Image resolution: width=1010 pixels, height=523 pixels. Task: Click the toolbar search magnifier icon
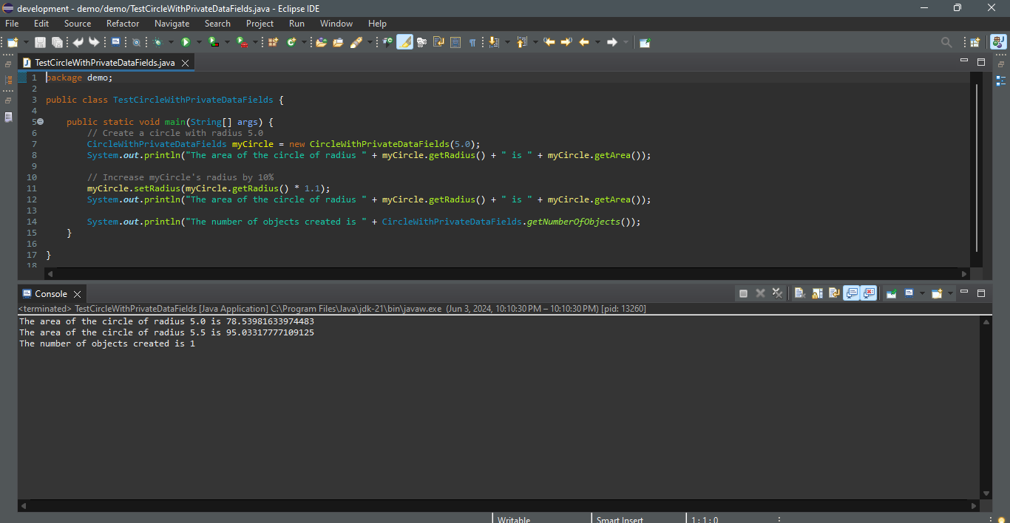[x=946, y=43]
